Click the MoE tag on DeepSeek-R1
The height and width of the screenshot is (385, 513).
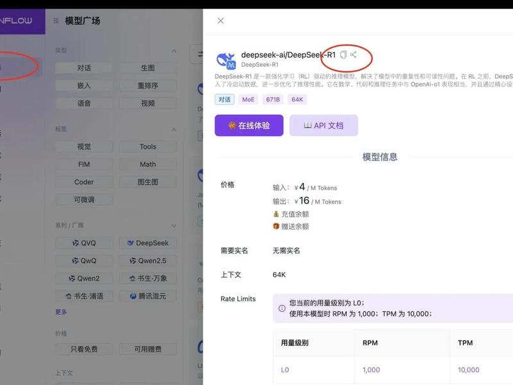(248, 99)
